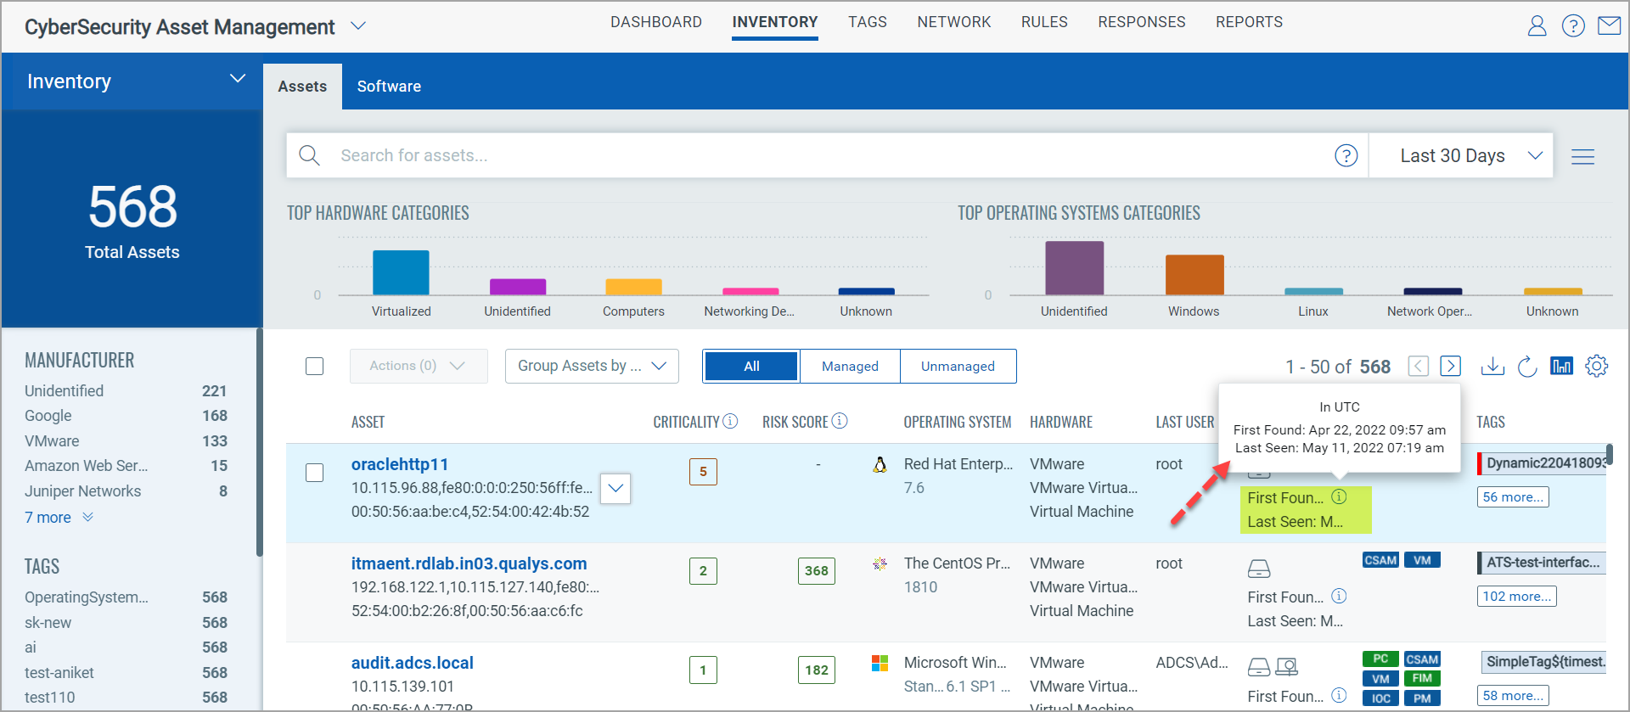Toggle the charts view icon
The width and height of the screenshot is (1630, 712).
(x=1561, y=366)
